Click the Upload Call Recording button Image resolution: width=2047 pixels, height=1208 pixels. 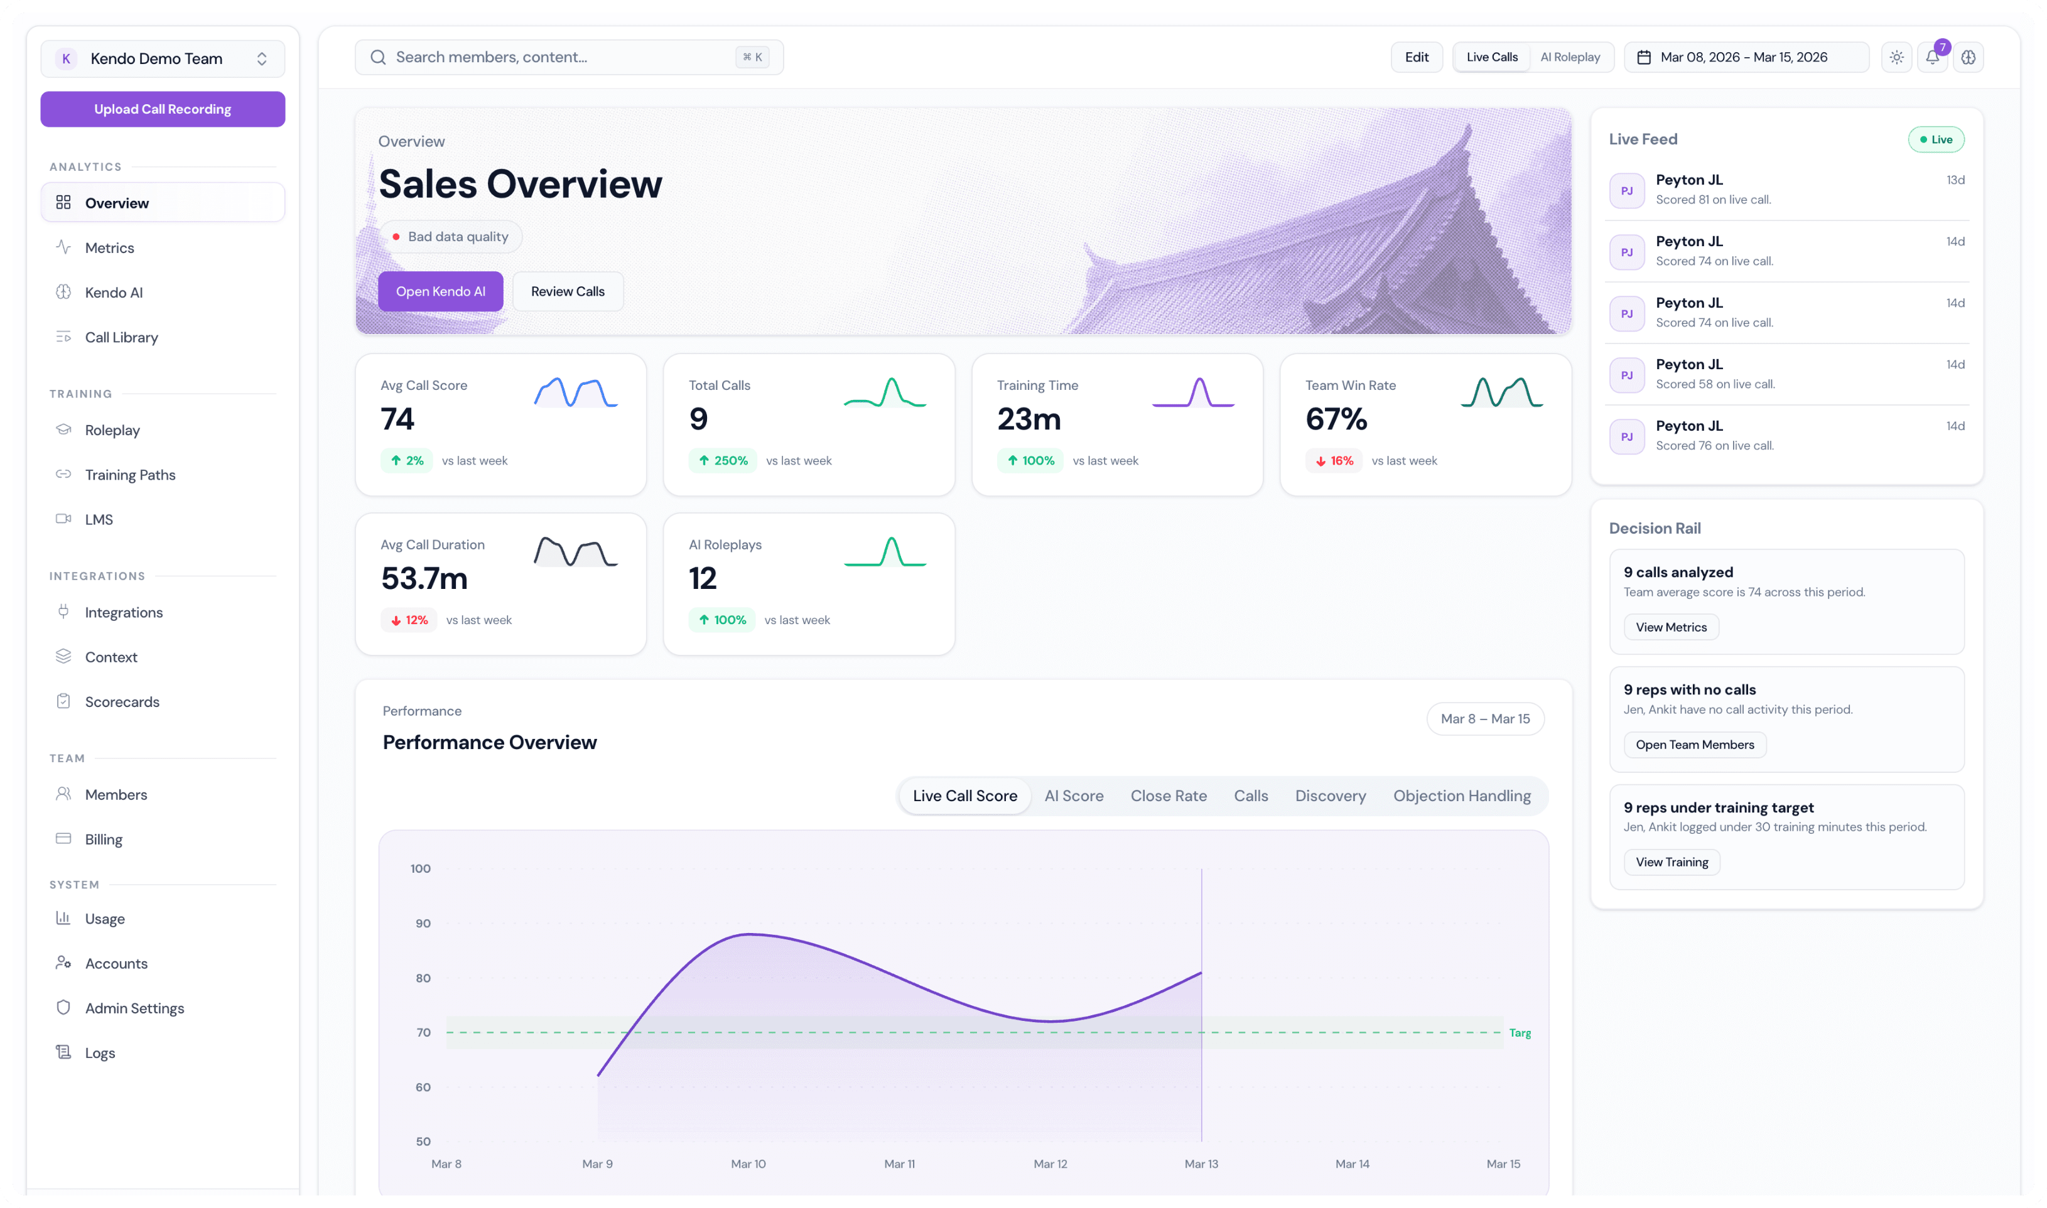pyautogui.click(x=162, y=108)
